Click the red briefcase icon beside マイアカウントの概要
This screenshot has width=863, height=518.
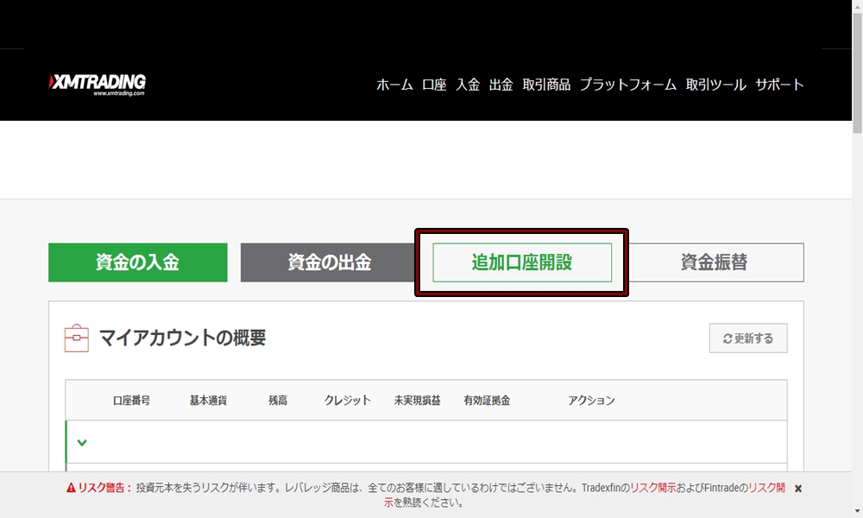[x=77, y=338]
